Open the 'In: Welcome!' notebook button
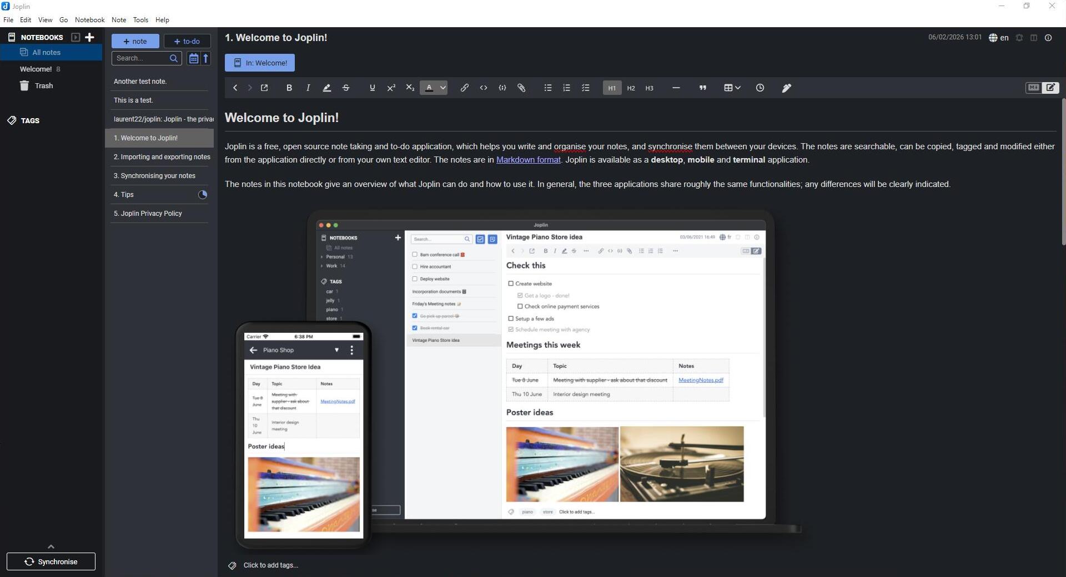This screenshot has width=1066, height=577. click(x=260, y=63)
